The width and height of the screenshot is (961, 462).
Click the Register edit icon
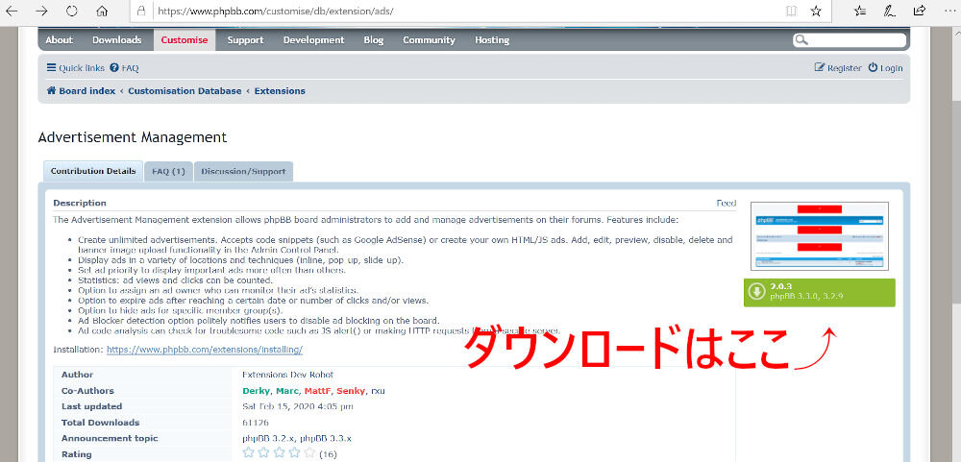(x=820, y=67)
